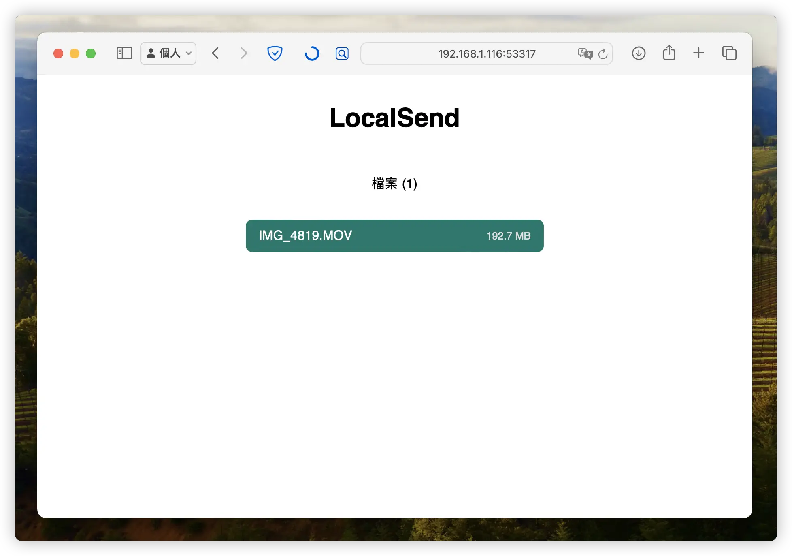The width and height of the screenshot is (792, 556).
Task: Click the 192.7 MB file size
Action: tap(508, 236)
